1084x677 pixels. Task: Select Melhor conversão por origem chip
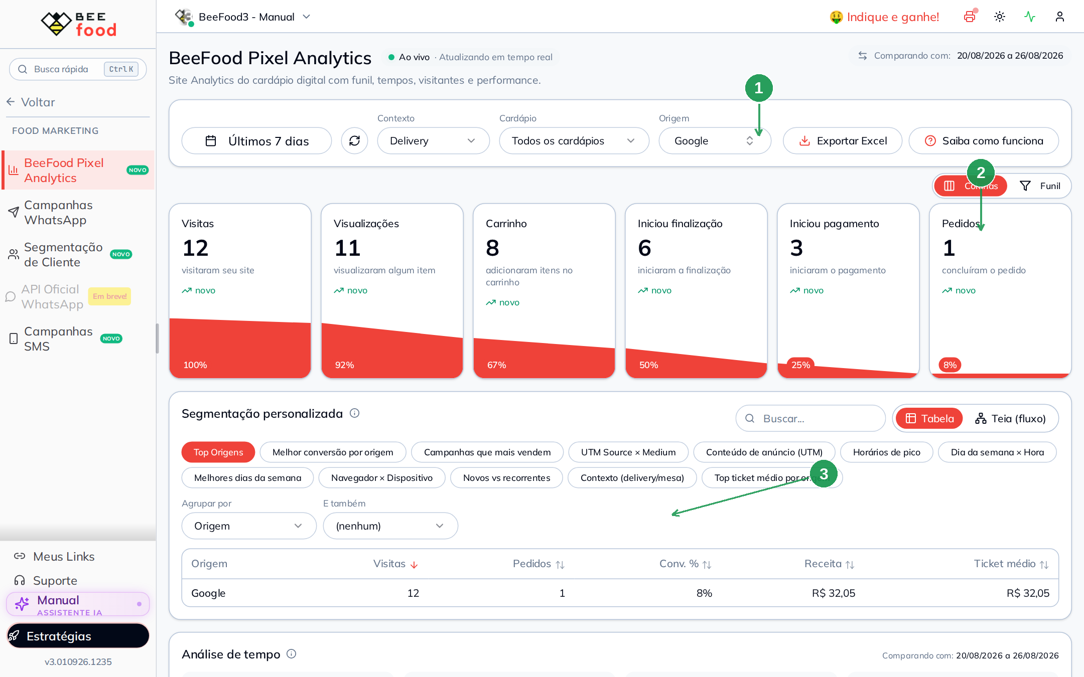coord(333,452)
